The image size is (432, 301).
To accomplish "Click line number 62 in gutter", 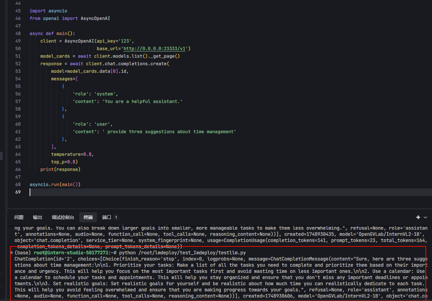I will tap(18, 139).
